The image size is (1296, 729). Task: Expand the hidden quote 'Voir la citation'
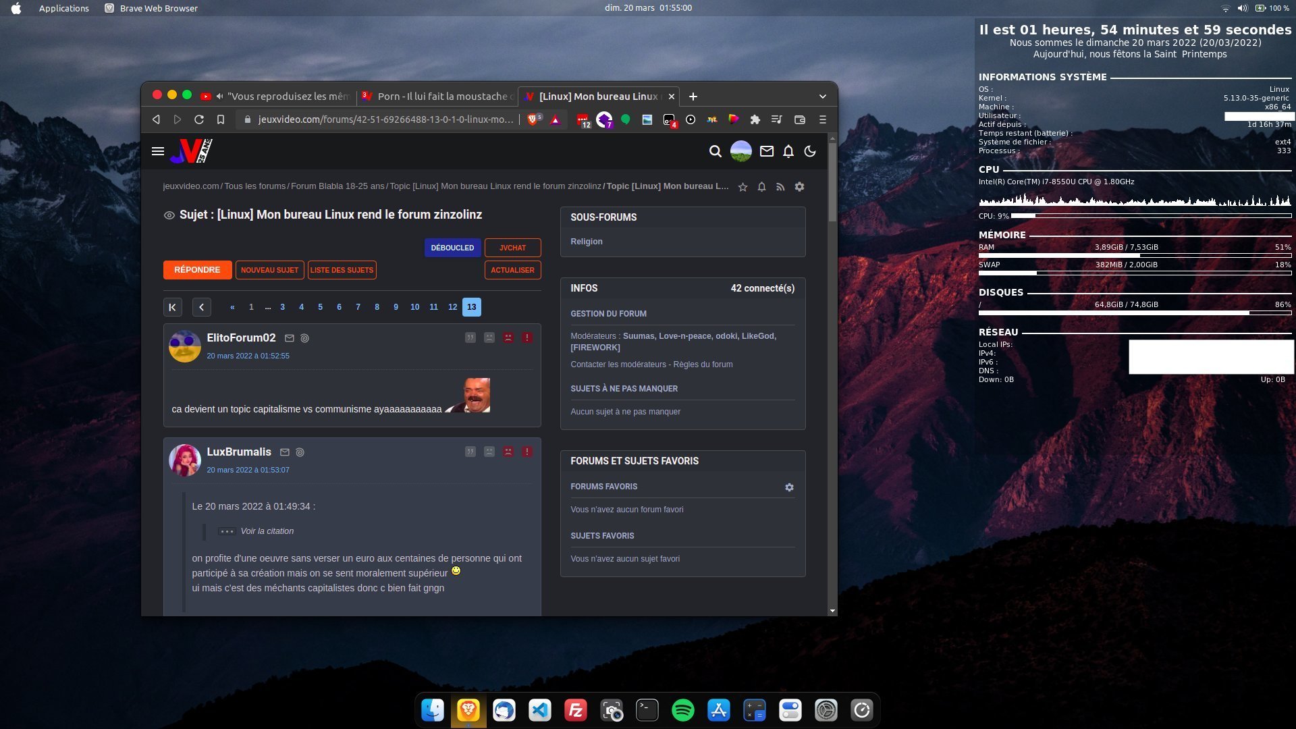[x=227, y=531]
